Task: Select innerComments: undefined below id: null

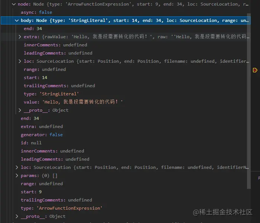Action: pyautogui.click(x=126, y=151)
